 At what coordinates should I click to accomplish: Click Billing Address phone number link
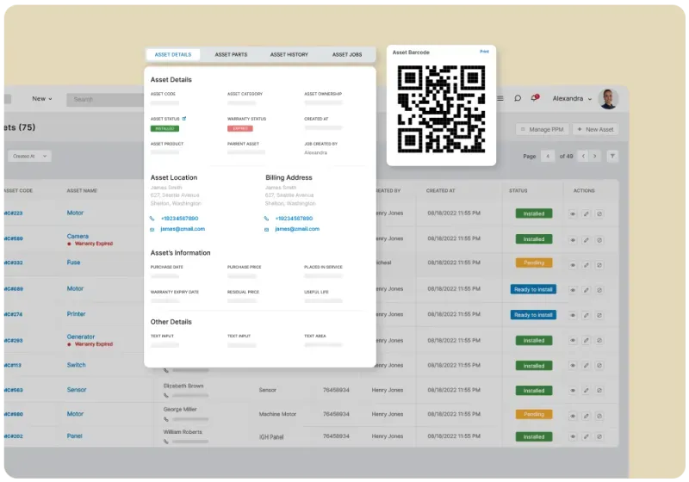(x=294, y=218)
